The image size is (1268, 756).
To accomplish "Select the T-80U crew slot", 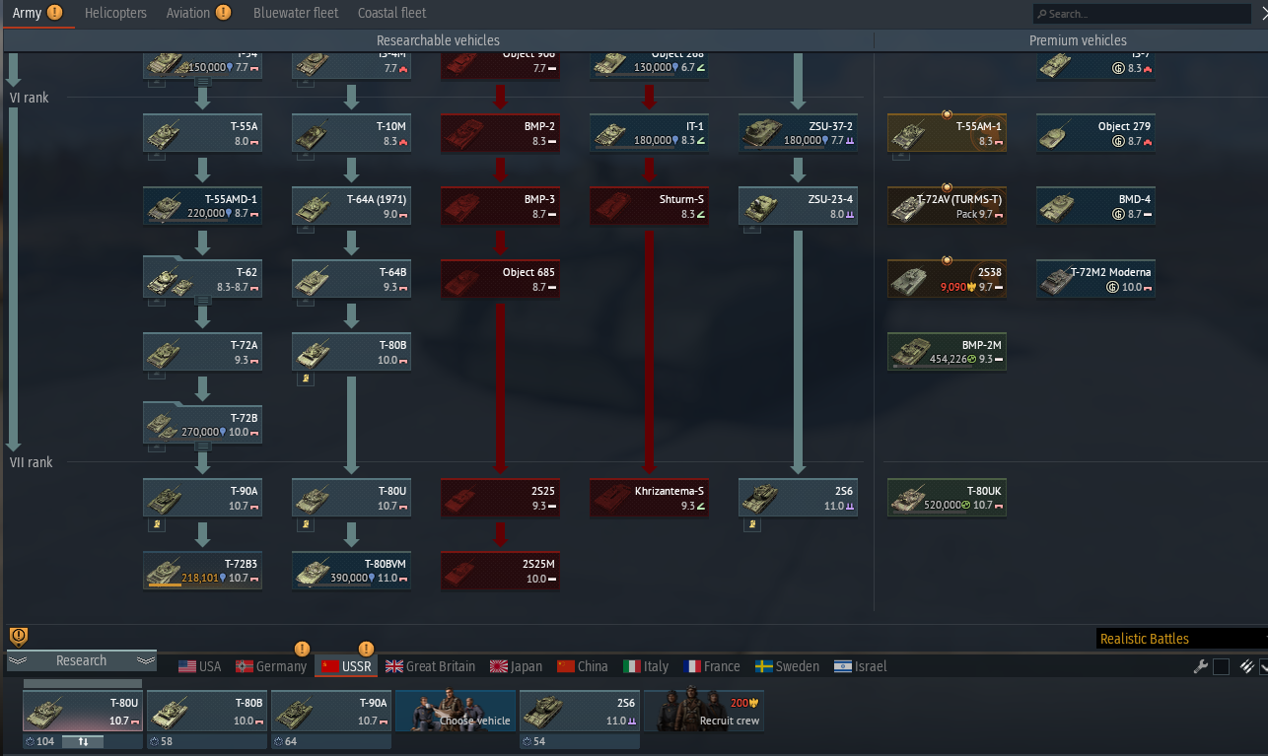I will coord(83,710).
